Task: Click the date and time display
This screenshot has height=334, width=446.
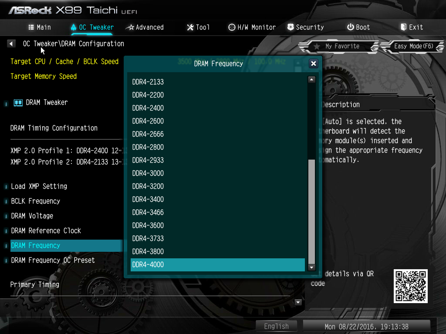Action: pos(367,327)
